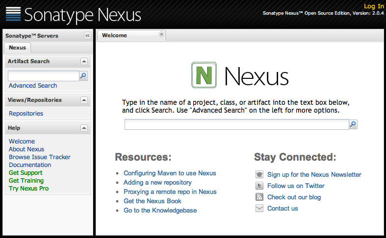Click the RSS blog icon
This screenshot has height=238, width=386.
[259, 197]
